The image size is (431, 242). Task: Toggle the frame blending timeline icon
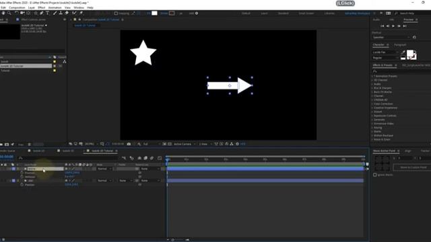pos(145,159)
